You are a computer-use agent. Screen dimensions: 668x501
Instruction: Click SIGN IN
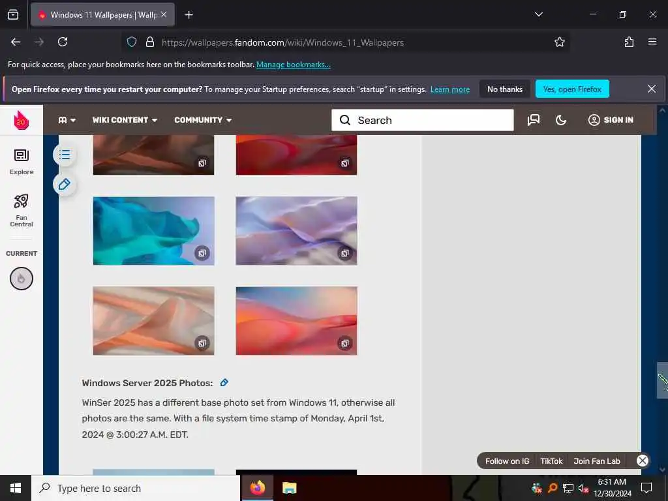611,120
